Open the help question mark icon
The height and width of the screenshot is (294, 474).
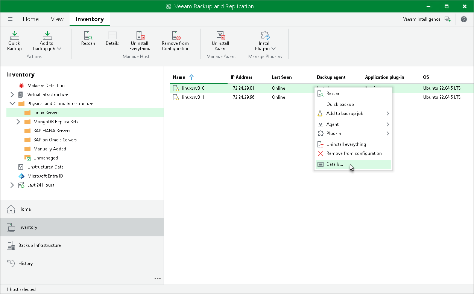click(463, 19)
